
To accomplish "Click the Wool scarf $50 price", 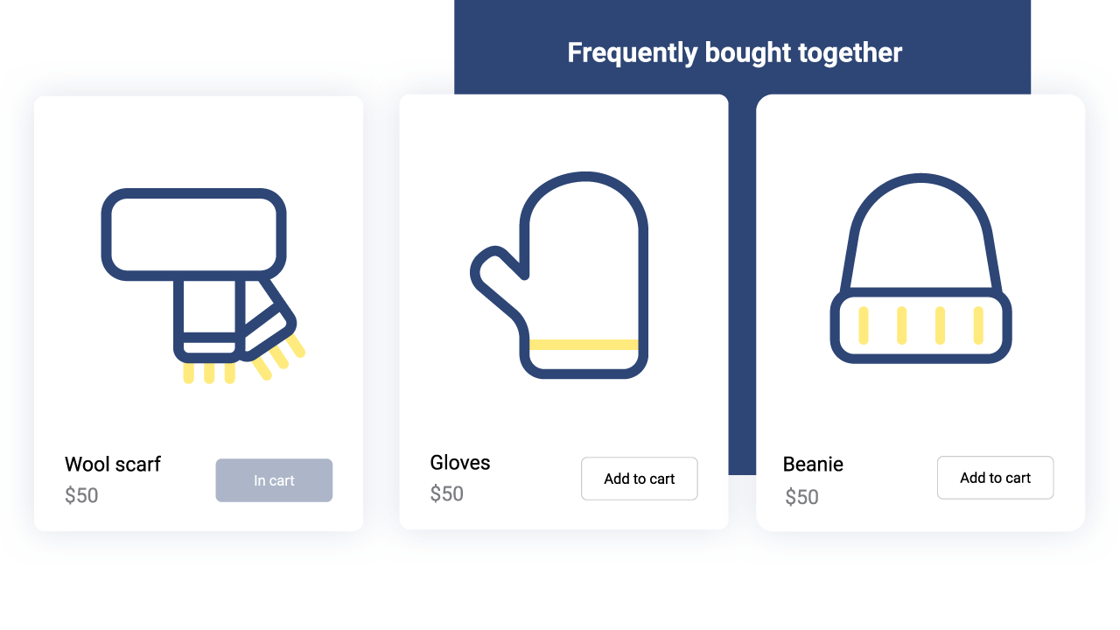I will 81,495.
